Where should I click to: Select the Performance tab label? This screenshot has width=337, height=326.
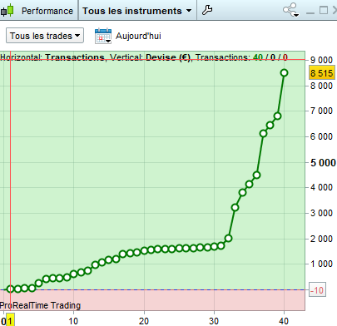[x=47, y=11]
